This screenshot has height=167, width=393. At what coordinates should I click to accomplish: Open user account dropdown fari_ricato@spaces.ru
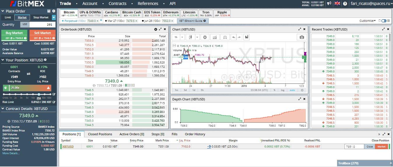(371, 4)
